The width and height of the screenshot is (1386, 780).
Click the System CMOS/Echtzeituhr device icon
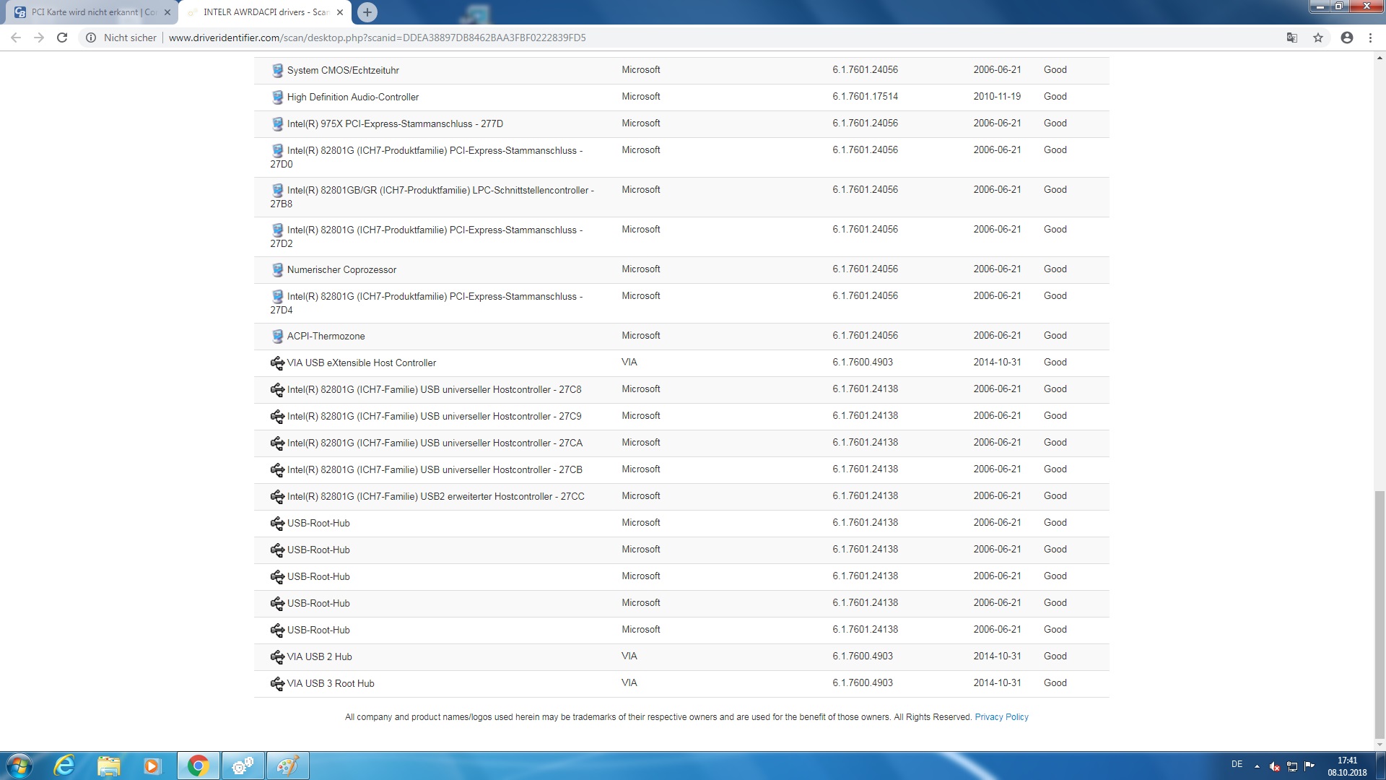277,71
